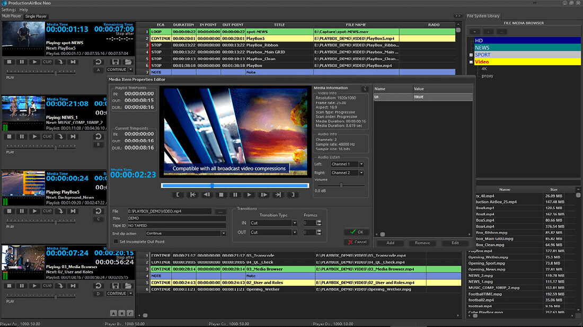Screen dimensions: 583x327
Task: Click Player A's curved jump arrow icon
Action: 60,62
